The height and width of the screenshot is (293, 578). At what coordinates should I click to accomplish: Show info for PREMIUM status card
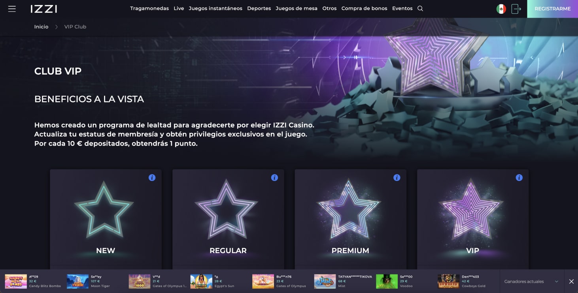(x=397, y=178)
